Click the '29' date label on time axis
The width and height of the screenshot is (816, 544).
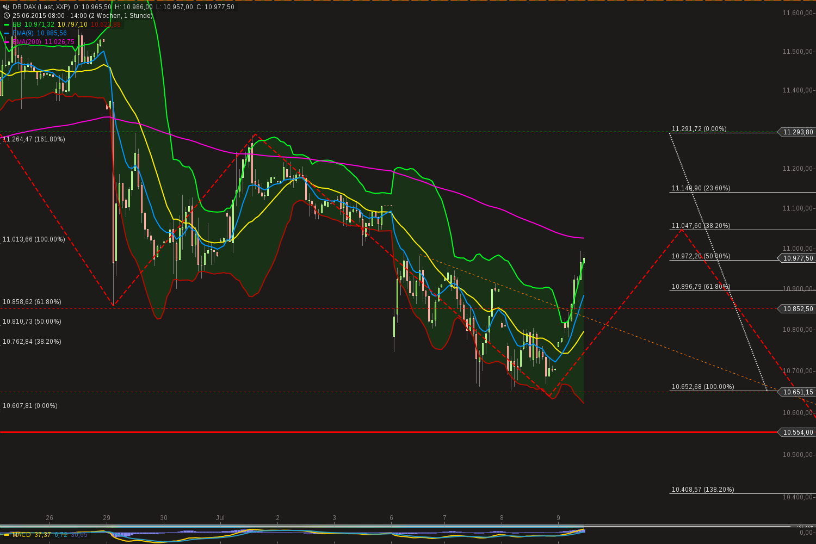107,518
